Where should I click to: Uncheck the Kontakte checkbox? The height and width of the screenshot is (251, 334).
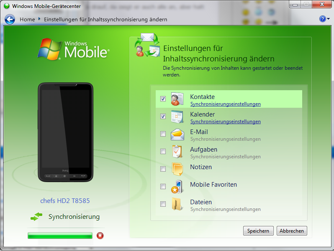tap(163, 99)
